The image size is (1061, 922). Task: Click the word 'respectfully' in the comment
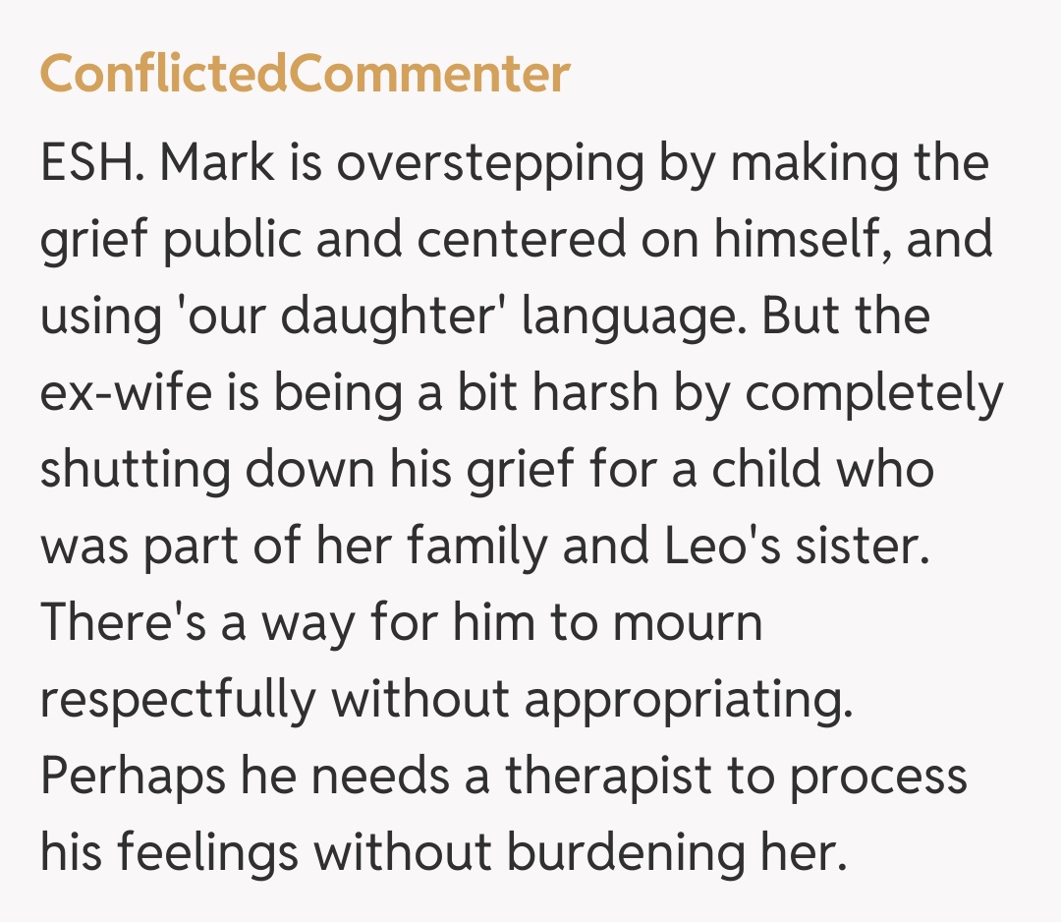[x=178, y=701]
